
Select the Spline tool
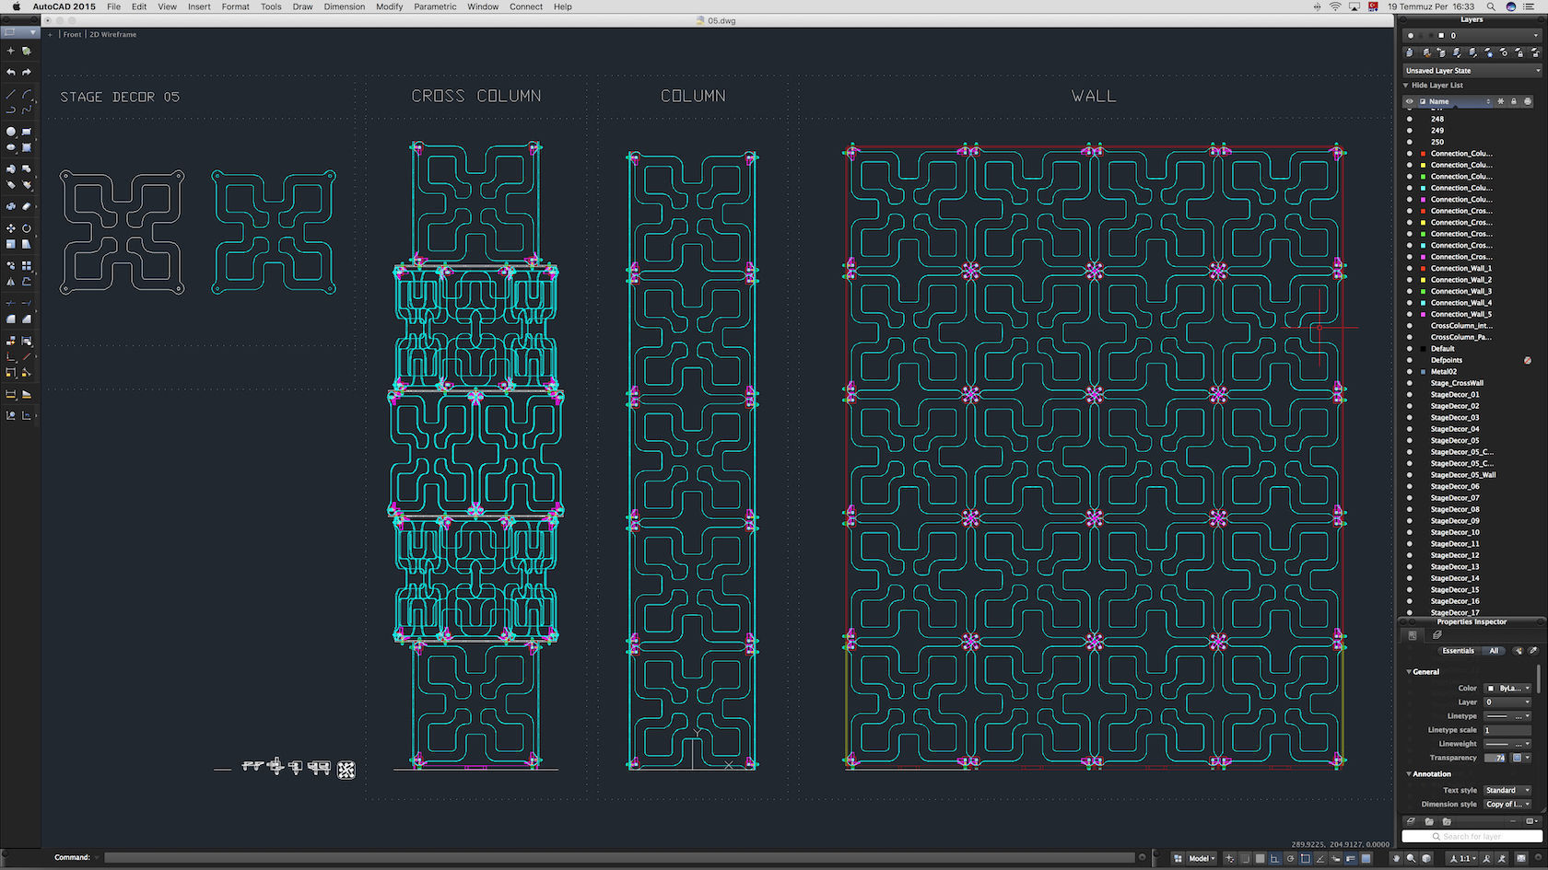[x=27, y=110]
